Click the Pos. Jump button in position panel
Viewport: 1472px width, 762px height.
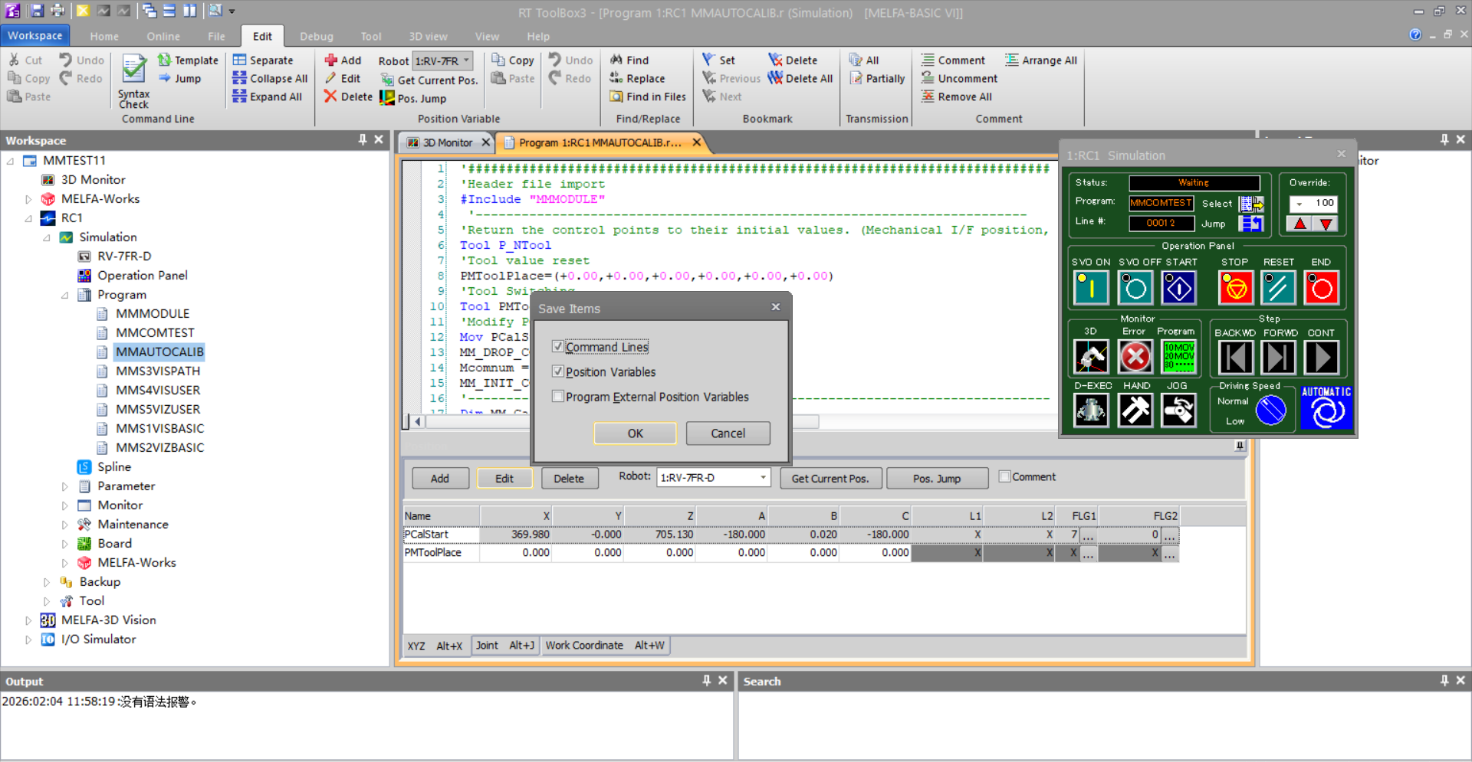tap(937, 479)
